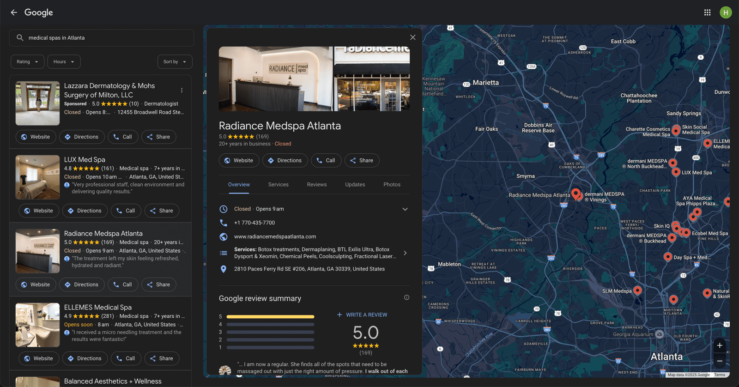Click Call for ELLEMES Medical Spa
Screen dimensions: 739x387
click(126, 358)
